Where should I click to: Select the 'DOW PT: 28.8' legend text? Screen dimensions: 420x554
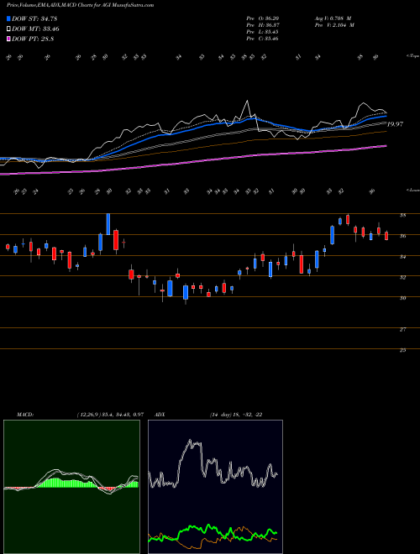(33, 39)
